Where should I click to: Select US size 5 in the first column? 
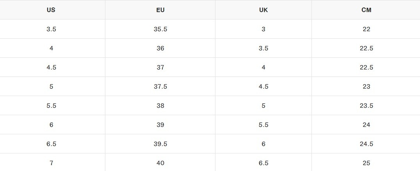coord(51,87)
